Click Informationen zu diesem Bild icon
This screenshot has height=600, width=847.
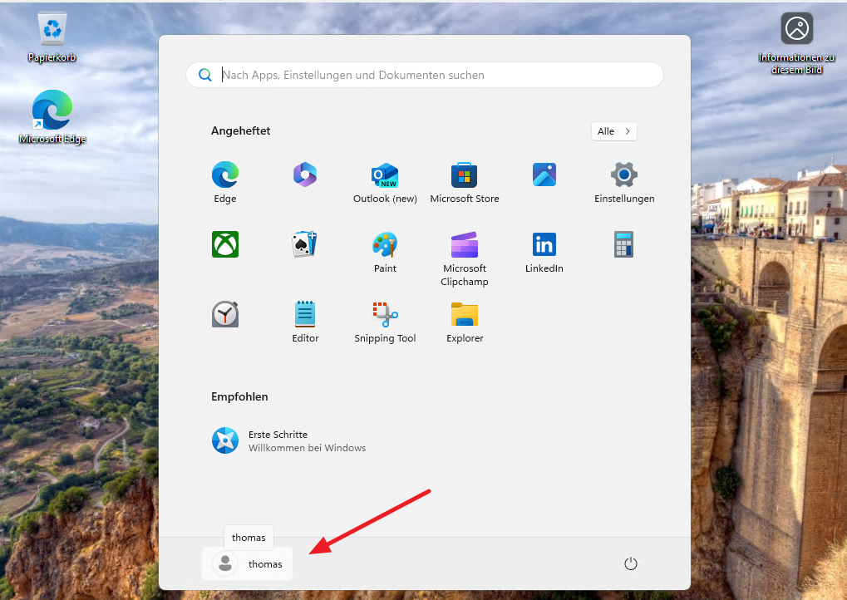coord(796,43)
